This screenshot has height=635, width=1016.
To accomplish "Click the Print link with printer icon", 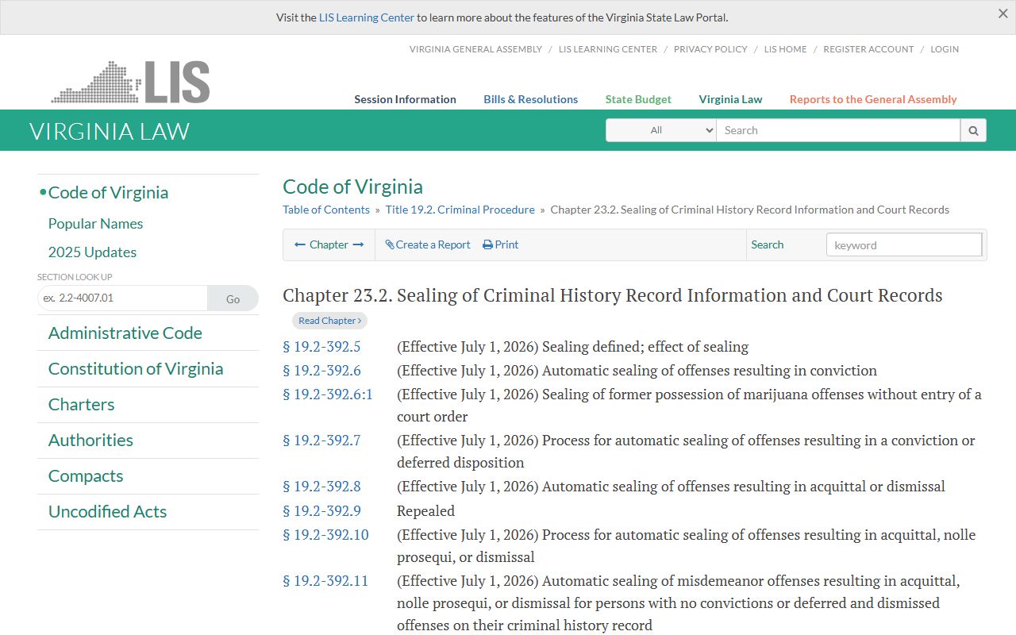I will [501, 244].
